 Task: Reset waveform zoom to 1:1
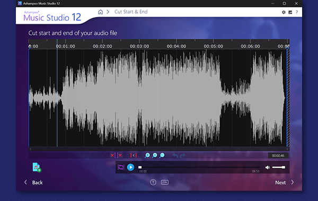(162, 156)
